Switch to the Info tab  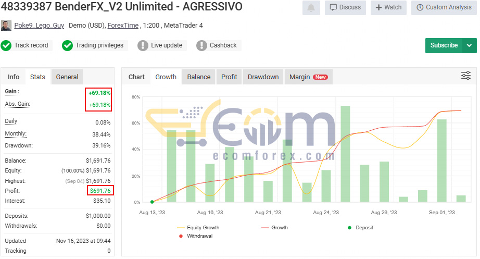(14, 77)
